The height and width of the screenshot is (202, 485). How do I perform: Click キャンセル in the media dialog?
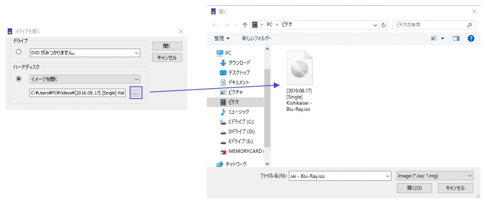coord(167,58)
